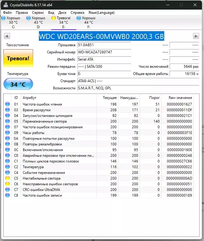The image size is (204, 241).
Task: Select the Переназначенные сектора attribute name
Action: pos(45,121)
